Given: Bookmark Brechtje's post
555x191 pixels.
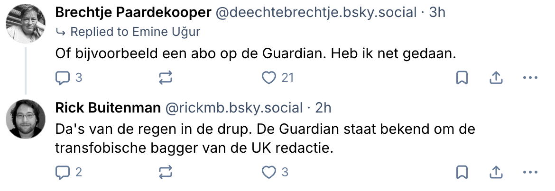Looking at the screenshot, I should [462, 78].
